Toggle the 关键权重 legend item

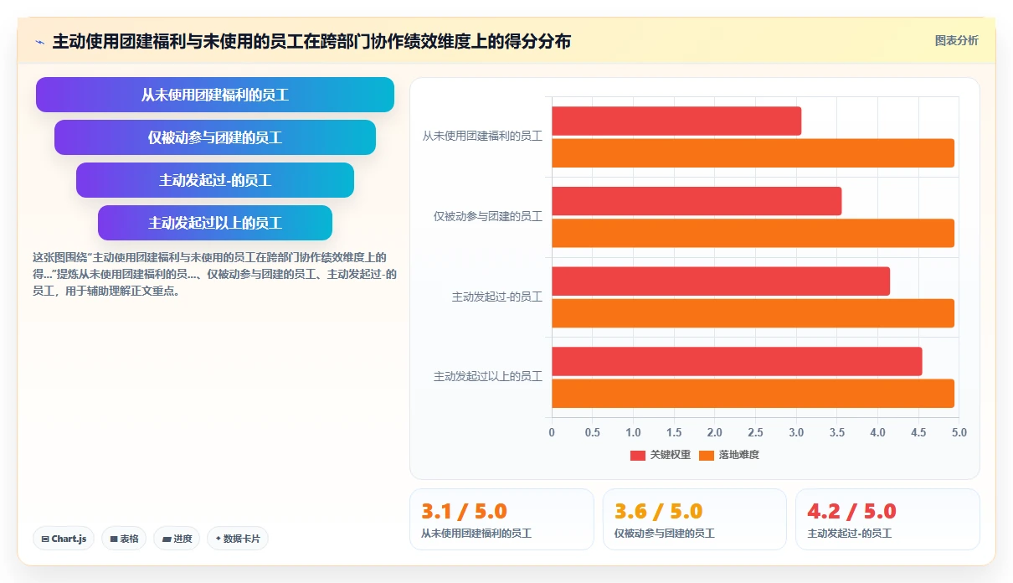(661, 455)
